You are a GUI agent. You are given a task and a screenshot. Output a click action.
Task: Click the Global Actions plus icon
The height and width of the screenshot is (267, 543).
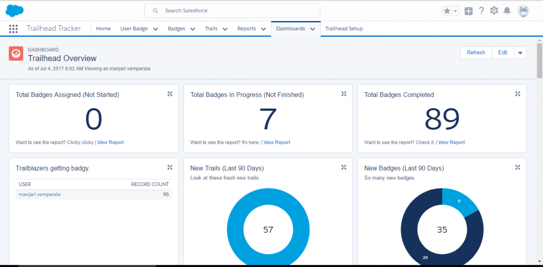pos(468,11)
